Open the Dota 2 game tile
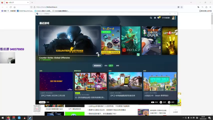This screenshot has width=213, height=120. tap(131, 41)
